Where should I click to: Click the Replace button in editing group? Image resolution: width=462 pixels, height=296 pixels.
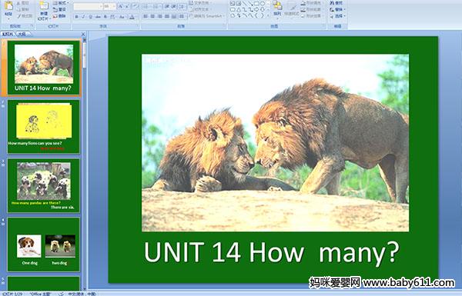click(336, 9)
